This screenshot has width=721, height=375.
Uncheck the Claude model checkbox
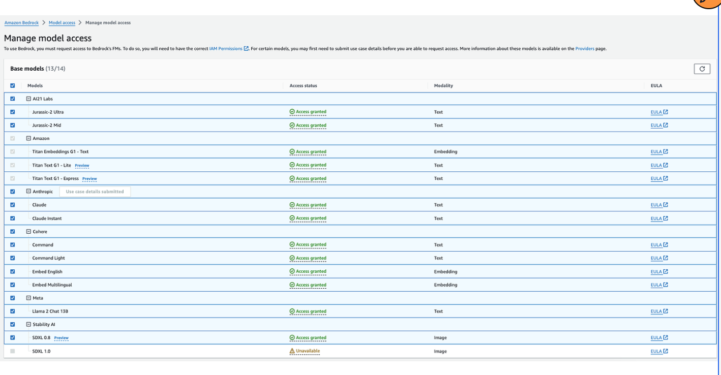pos(13,205)
